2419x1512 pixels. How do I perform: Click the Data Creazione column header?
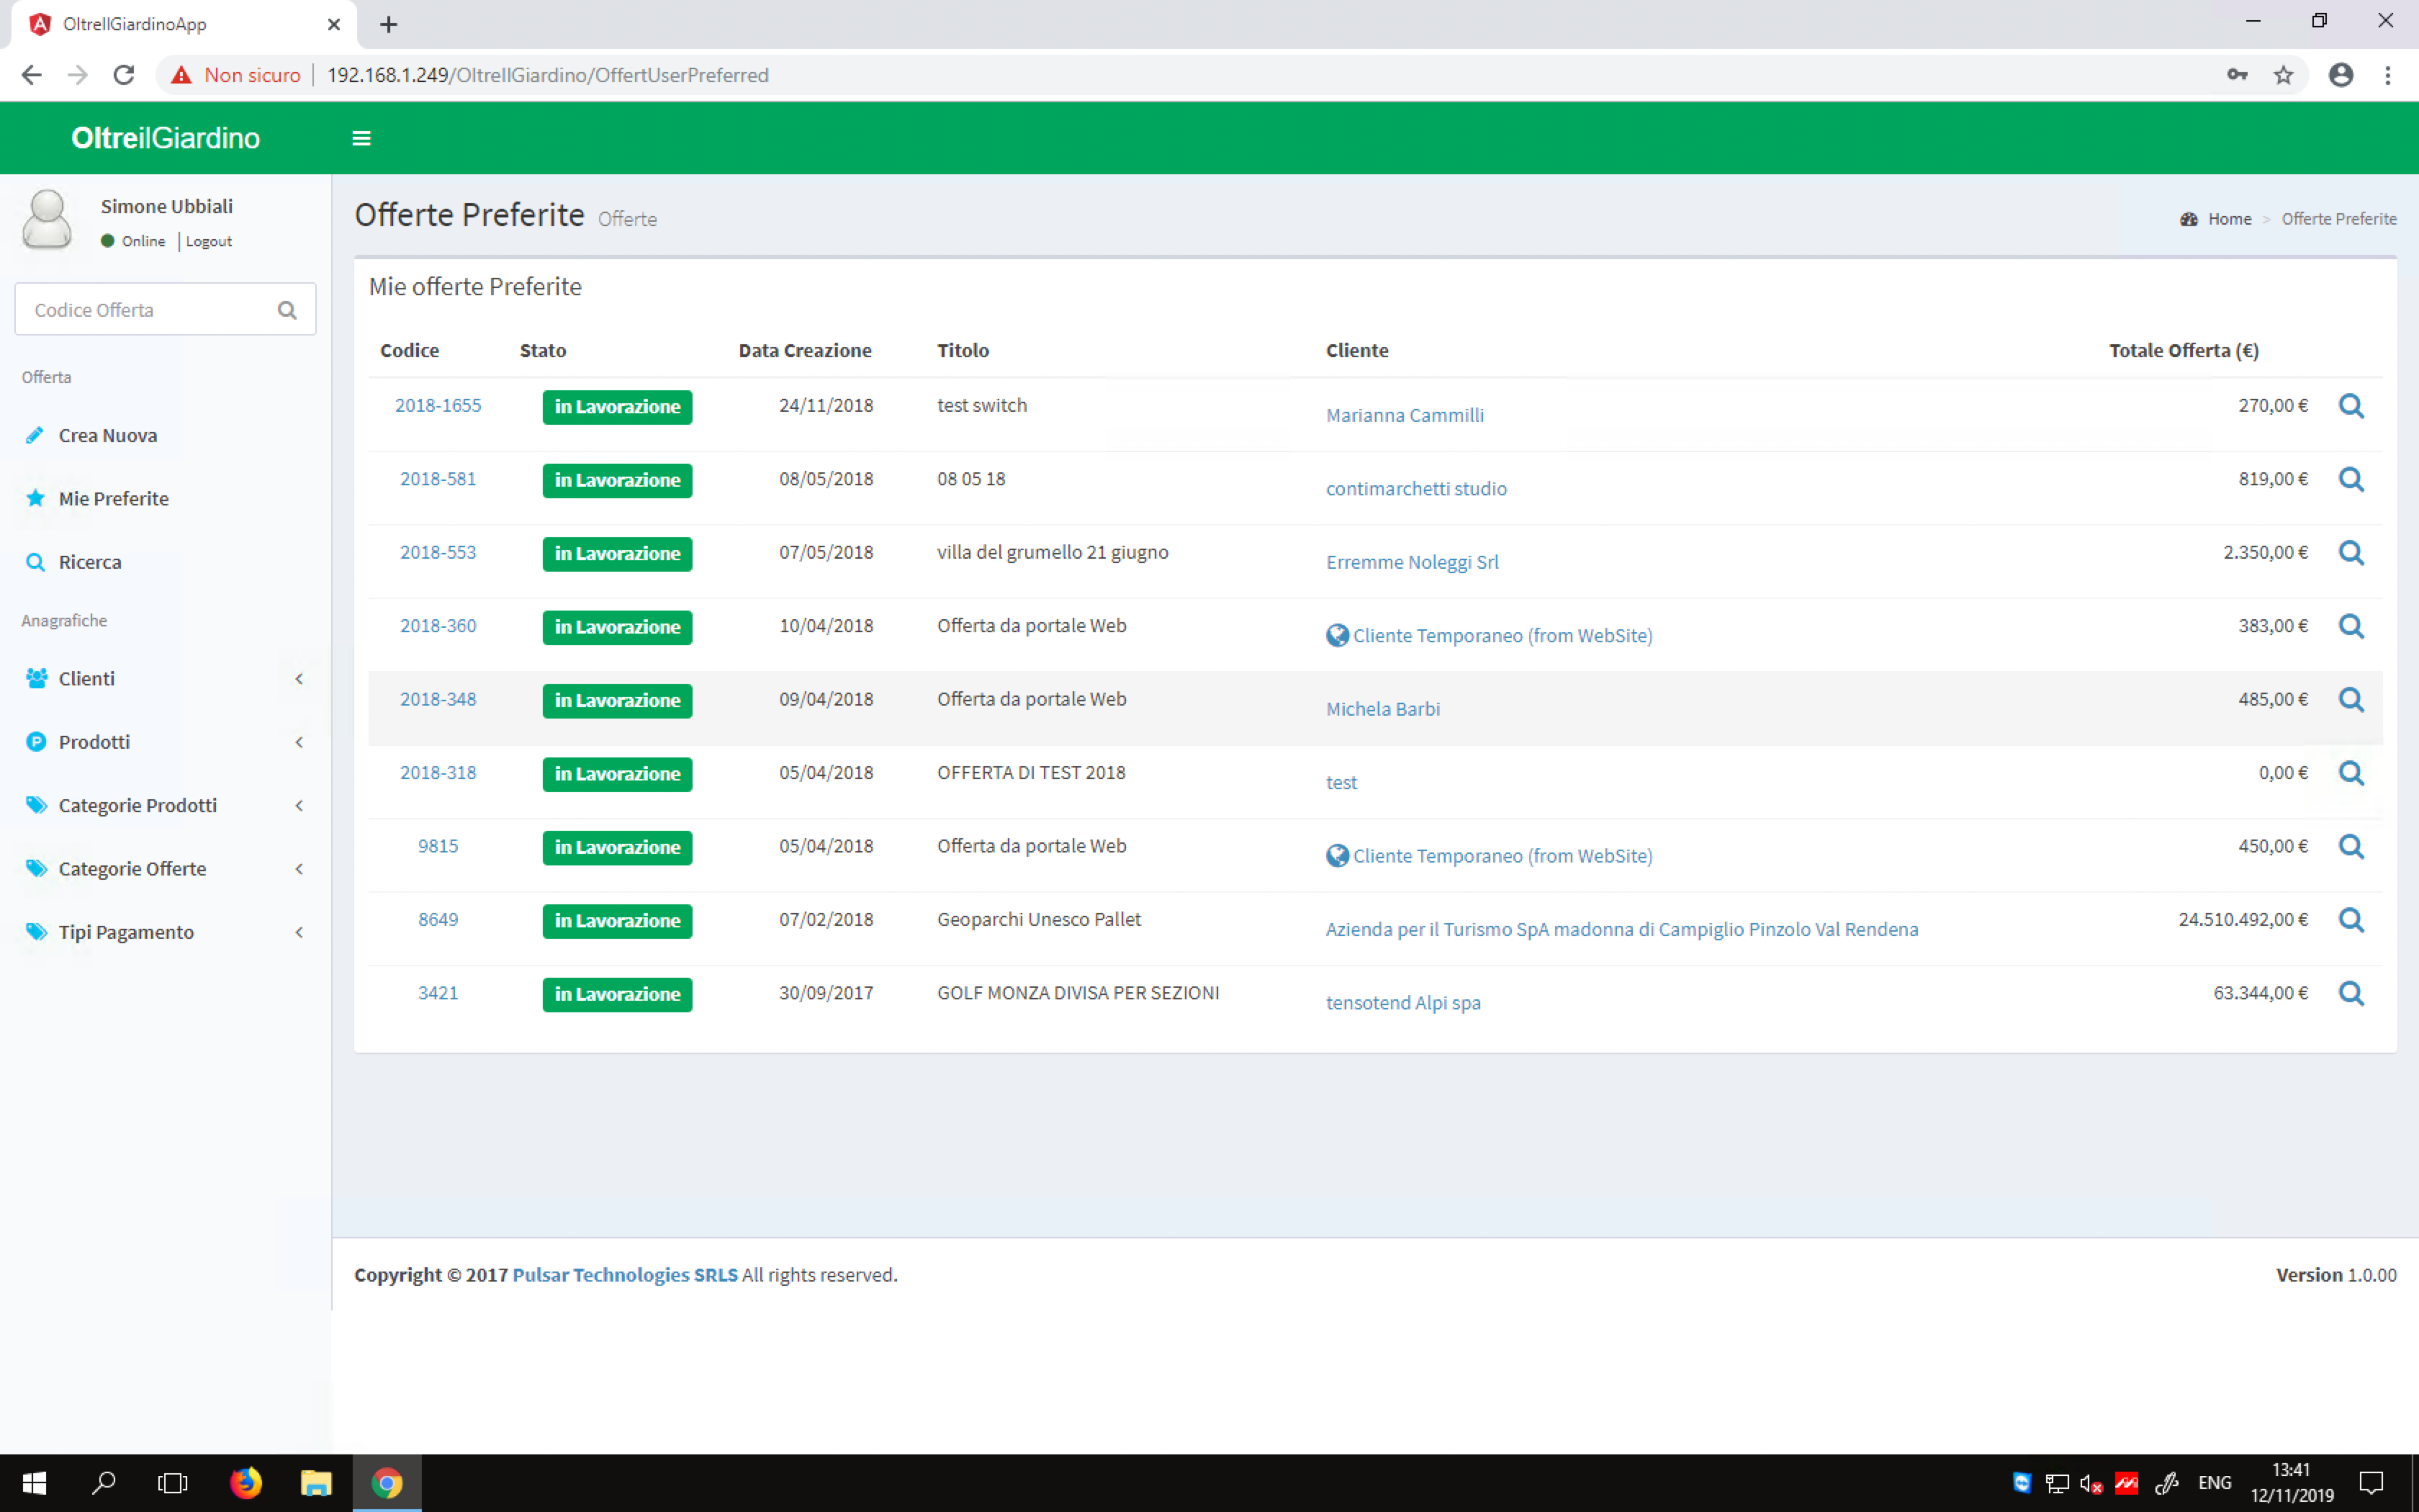pos(805,350)
